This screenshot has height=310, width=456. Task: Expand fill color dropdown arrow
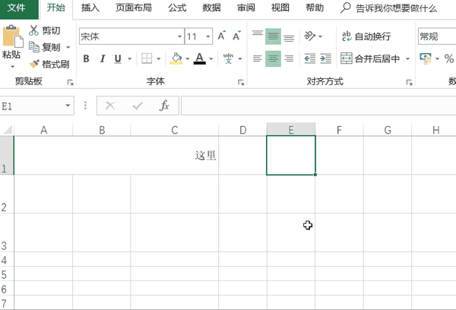(187, 59)
